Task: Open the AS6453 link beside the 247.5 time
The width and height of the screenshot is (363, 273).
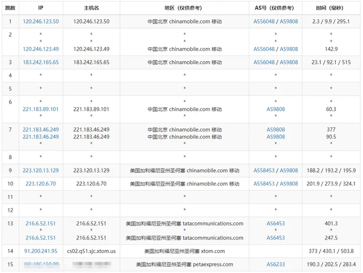Action: [x=276, y=238]
